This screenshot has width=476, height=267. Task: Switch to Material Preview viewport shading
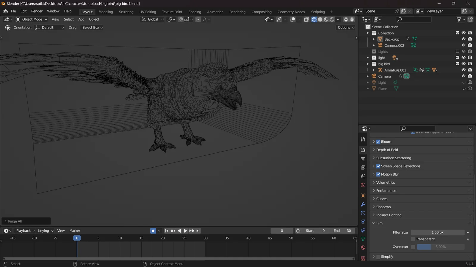tap(326, 19)
